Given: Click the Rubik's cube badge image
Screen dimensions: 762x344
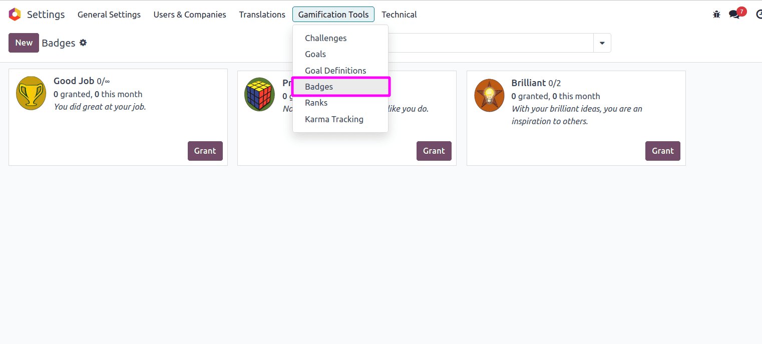Looking at the screenshot, I should point(259,94).
